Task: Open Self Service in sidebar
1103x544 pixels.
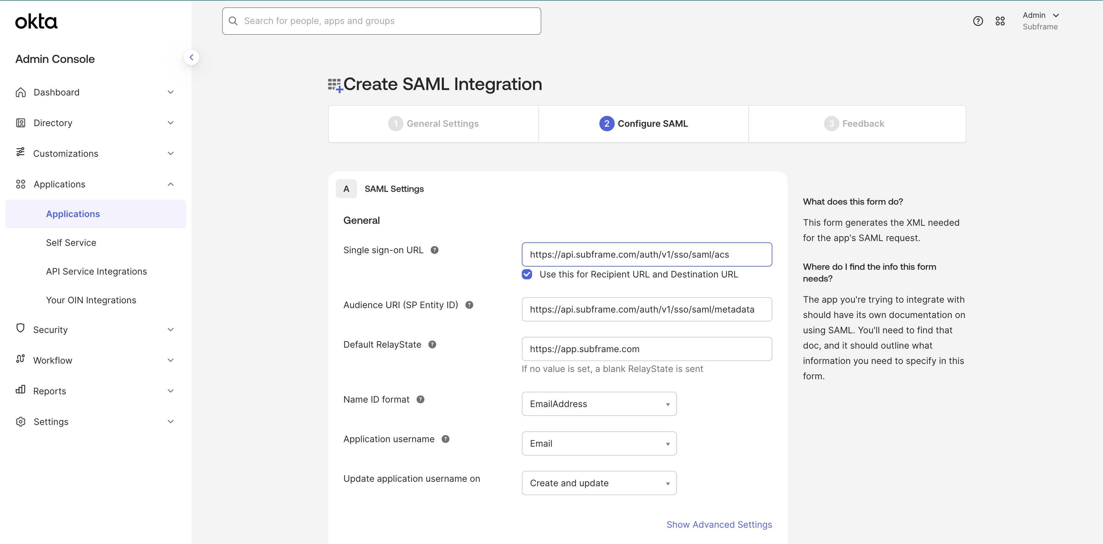Action: click(71, 243)
